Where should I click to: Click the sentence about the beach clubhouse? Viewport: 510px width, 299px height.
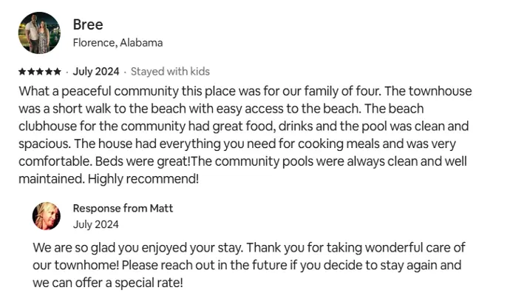244,126
